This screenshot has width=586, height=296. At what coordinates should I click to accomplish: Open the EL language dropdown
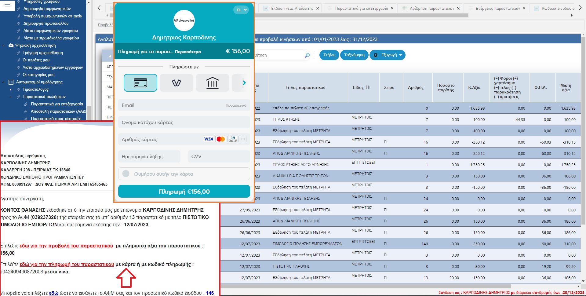(x=241, y=10)
